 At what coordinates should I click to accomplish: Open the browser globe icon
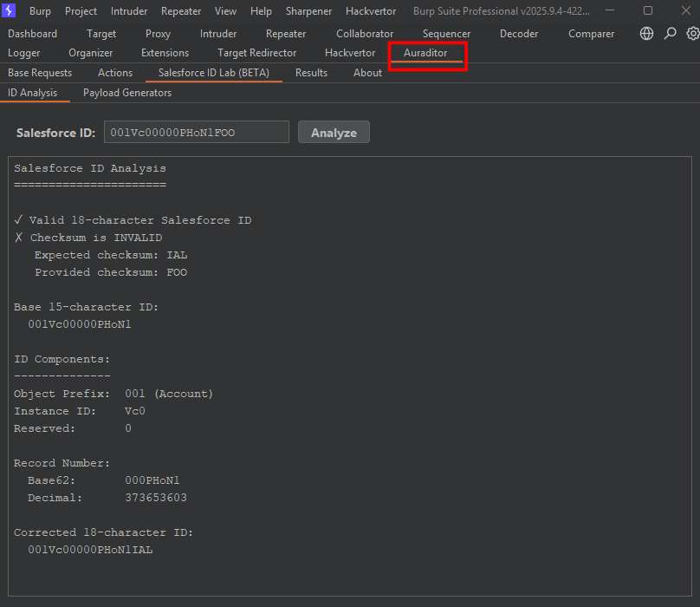646,34
